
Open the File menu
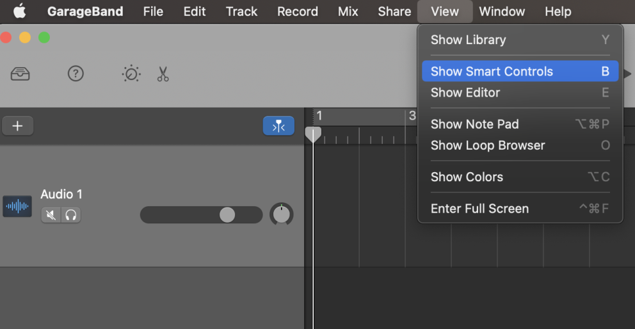pyautogui.click(x=153, y=12)
